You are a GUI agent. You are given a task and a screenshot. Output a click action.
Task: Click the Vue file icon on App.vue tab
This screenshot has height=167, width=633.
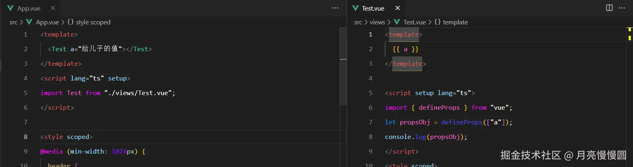(11, 8)
